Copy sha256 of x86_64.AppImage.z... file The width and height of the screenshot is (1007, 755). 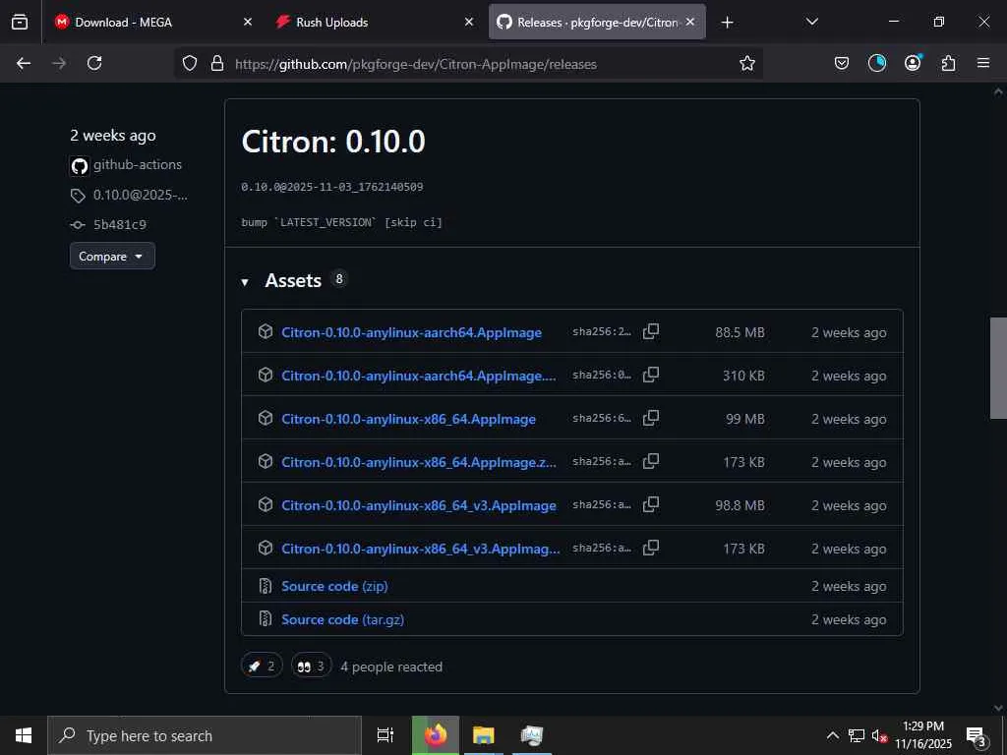651,461
